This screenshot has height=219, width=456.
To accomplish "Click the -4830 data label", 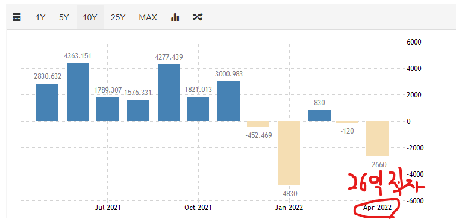I will pos(289,194).
